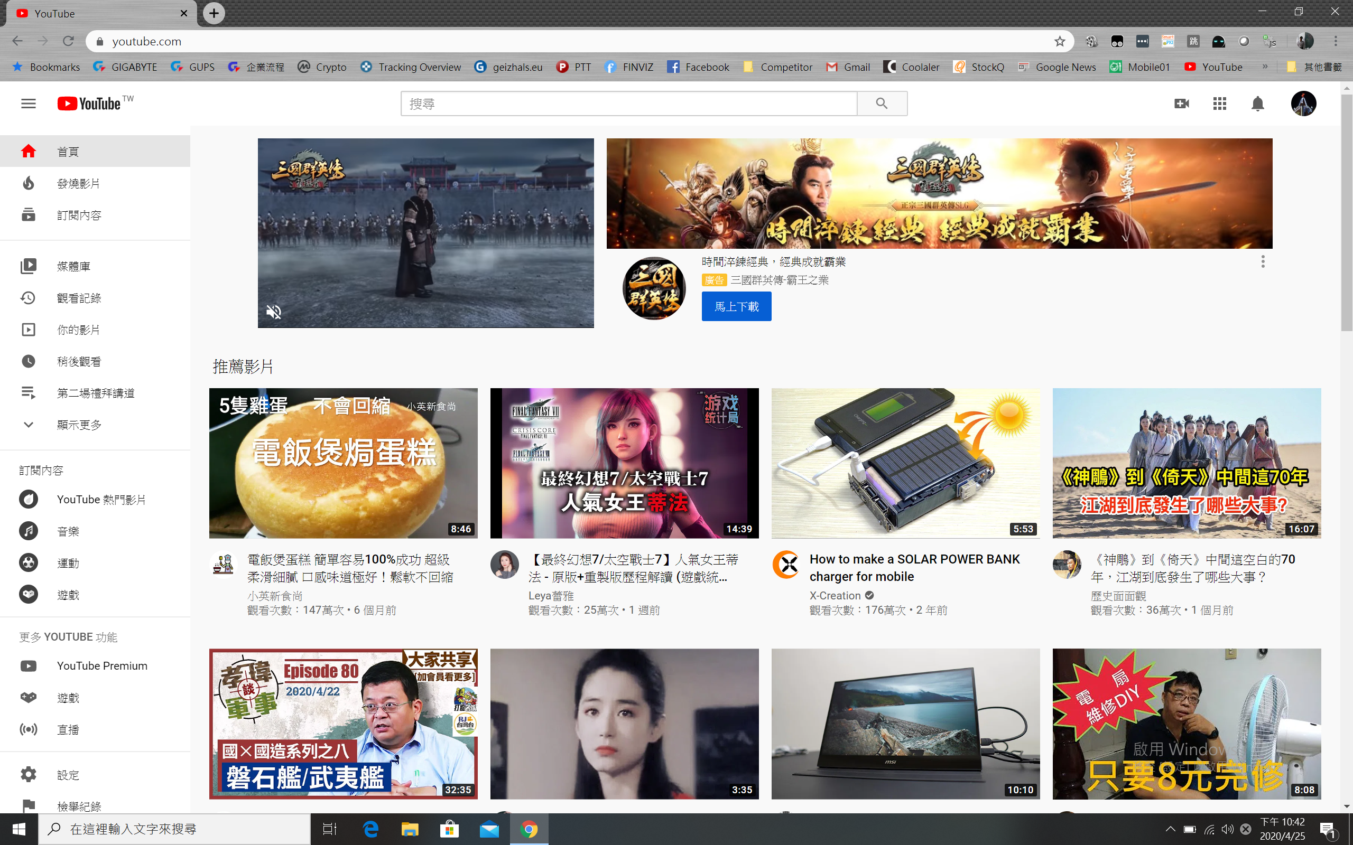This screenshot has height=845, width=1353.
Task: Click the magnifier search button
Action: click(x=882, y=104)
